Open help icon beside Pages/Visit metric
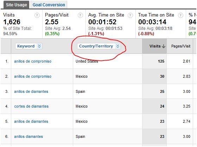This screenshot has height=147, width=197. coord(80,15)
